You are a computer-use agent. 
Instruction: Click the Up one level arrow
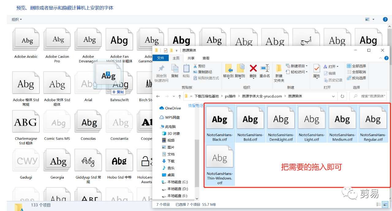[179, 96]
